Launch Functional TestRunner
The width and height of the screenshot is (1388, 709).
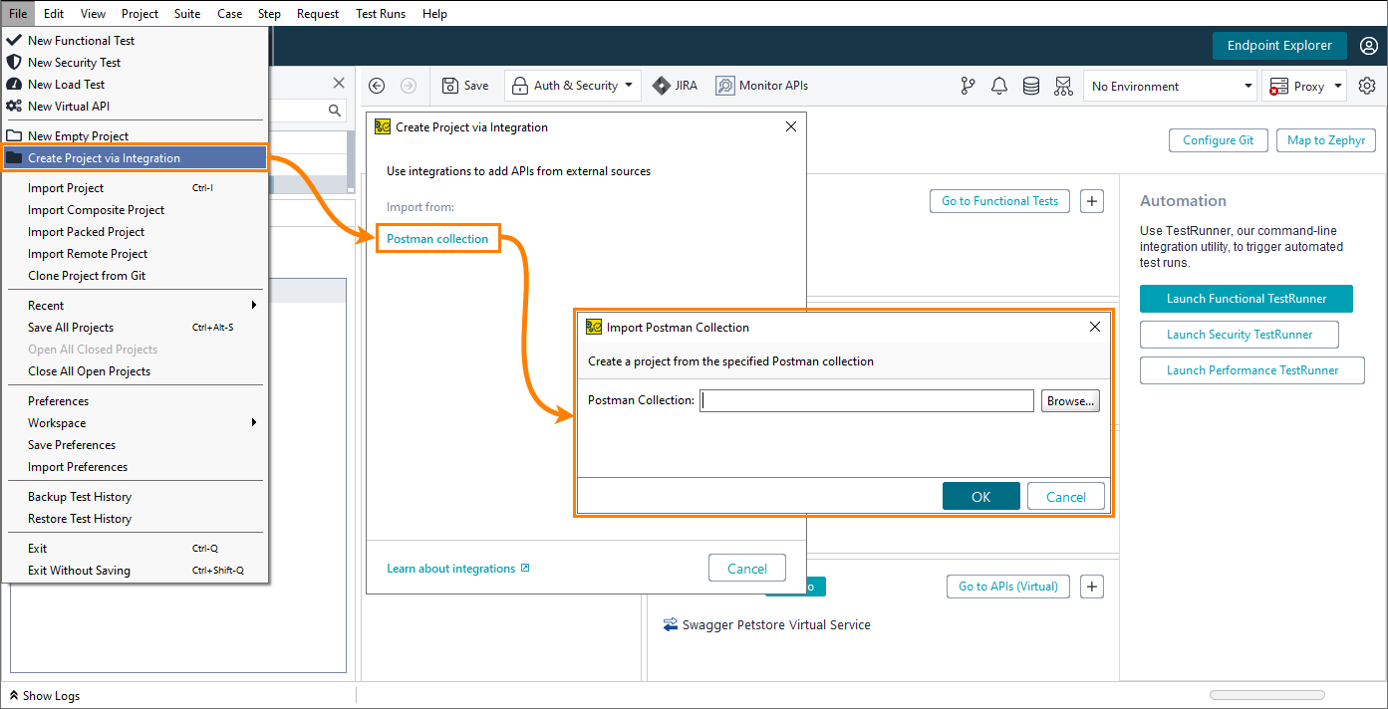click(x=1247, y=299)
